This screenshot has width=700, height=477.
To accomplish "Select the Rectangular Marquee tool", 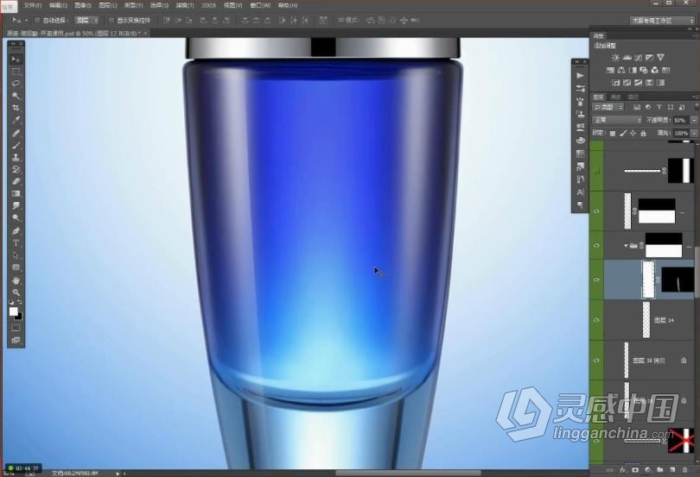I will [16, 72].
